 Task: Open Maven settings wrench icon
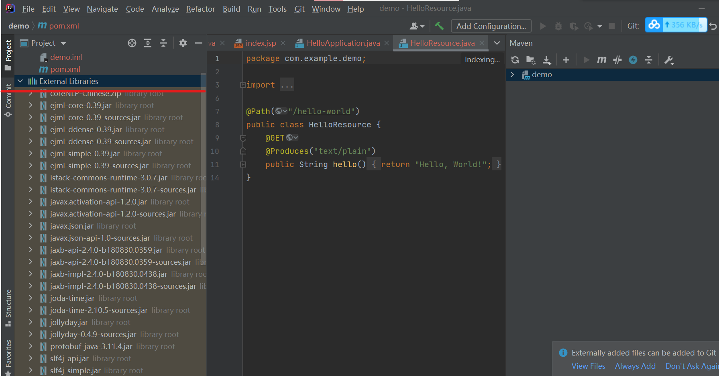669,60
